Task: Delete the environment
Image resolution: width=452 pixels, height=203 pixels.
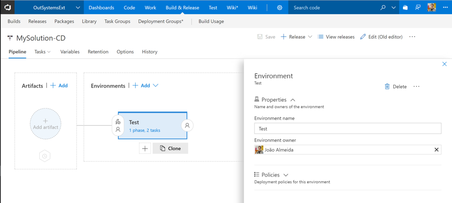Action: click(396, 86)
